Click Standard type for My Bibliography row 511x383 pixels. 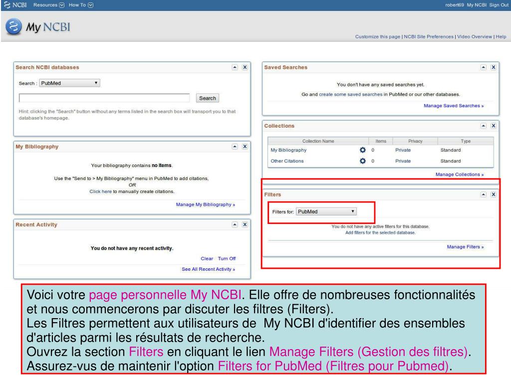tap(451, 150)
